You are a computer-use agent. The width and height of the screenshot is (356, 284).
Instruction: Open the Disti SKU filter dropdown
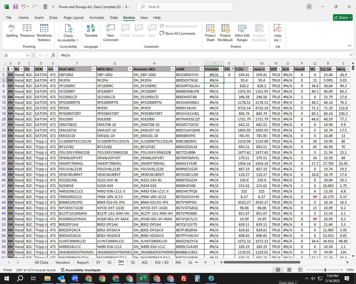93,69
